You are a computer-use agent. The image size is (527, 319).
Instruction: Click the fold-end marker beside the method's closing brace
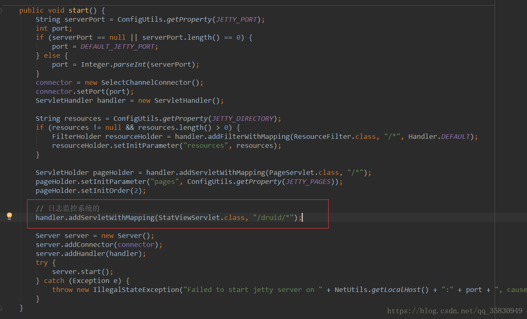click(x=1, y=307)
